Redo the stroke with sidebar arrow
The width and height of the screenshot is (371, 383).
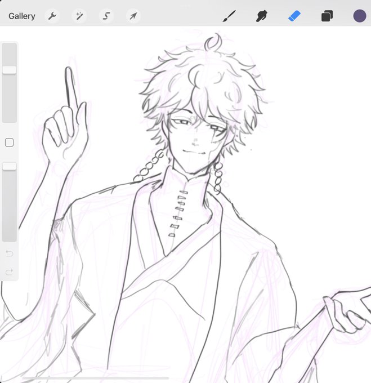9,272
